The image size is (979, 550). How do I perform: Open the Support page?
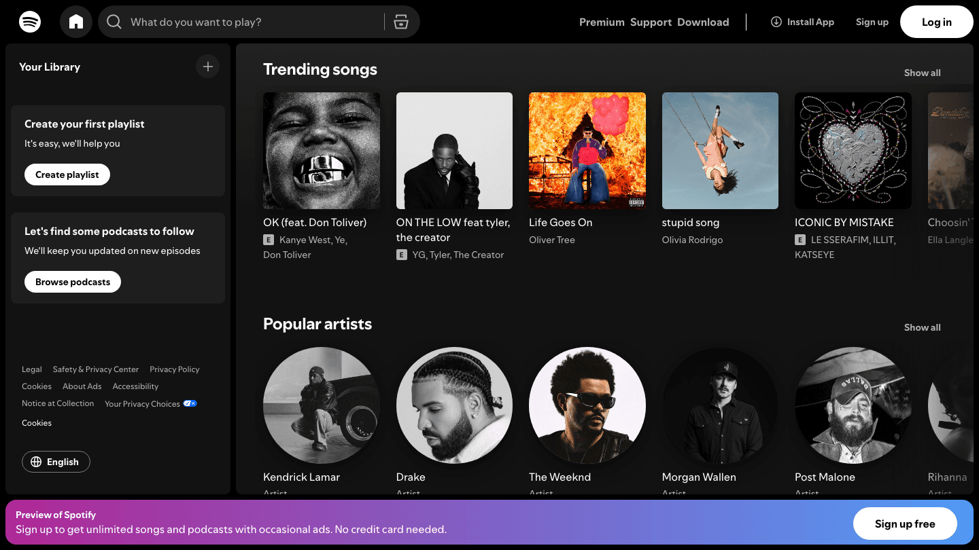click(x=651, y=22)
